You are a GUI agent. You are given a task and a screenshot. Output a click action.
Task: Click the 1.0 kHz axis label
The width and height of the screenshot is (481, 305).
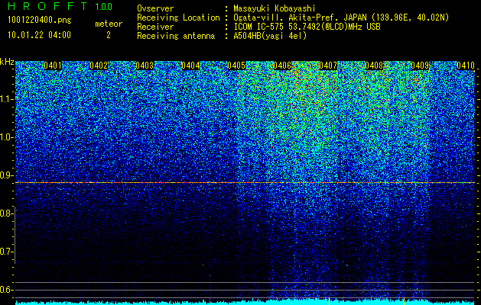point(6,137)
